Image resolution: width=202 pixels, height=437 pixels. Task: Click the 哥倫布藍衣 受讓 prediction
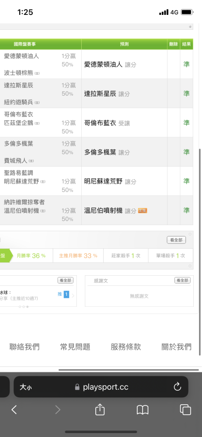tap(107, 123)
